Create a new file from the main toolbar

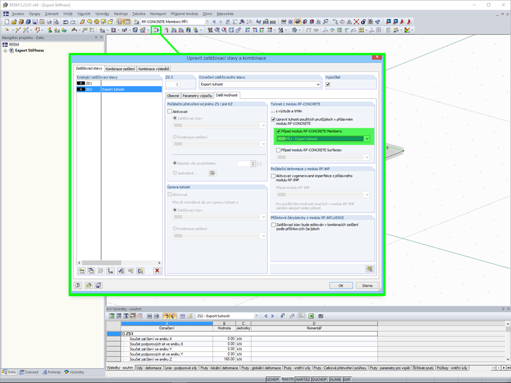(7, 22)
